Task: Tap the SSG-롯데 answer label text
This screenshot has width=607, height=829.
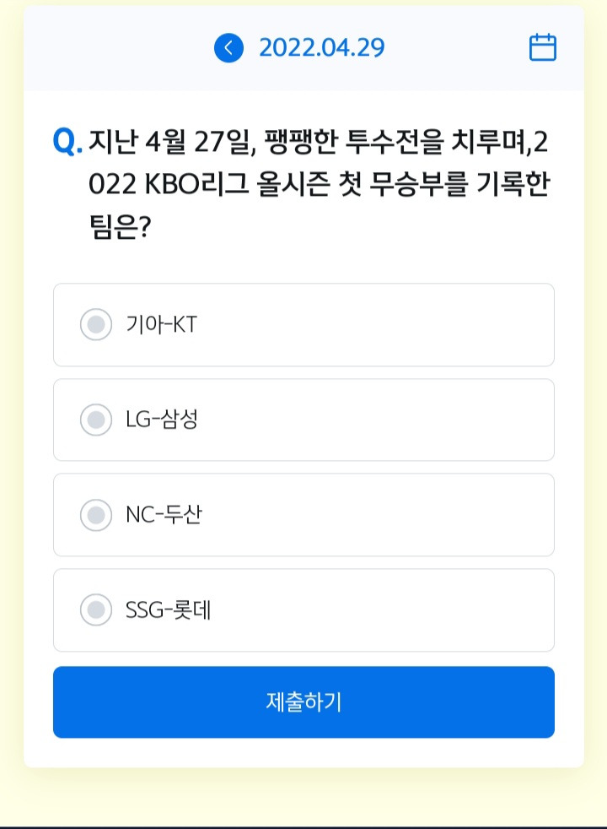Action: click(168, 610)
